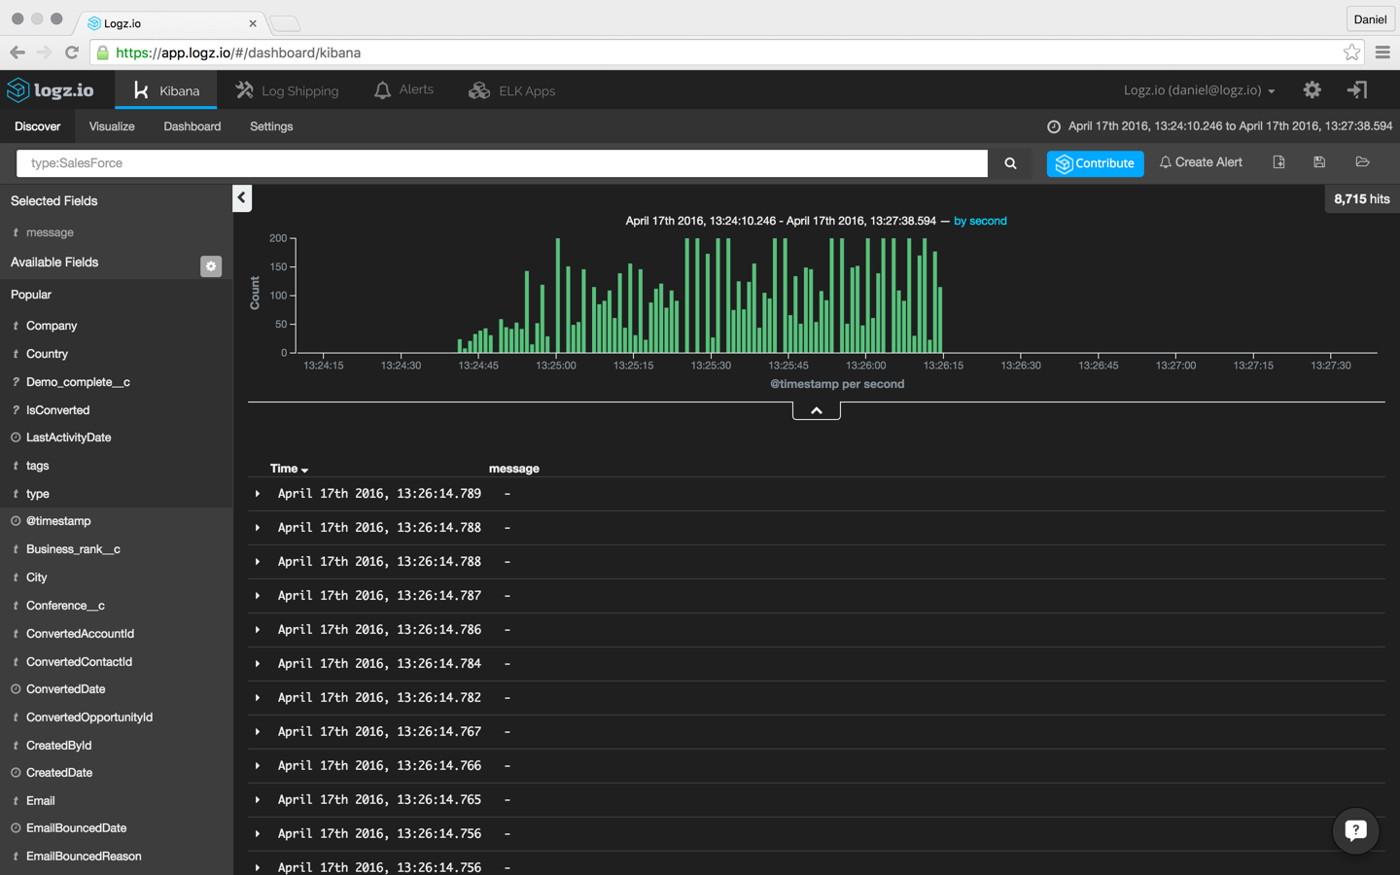Expand log row 13:26:14.786
This screenshot has width=1400, height=875.
click(258, 630)
